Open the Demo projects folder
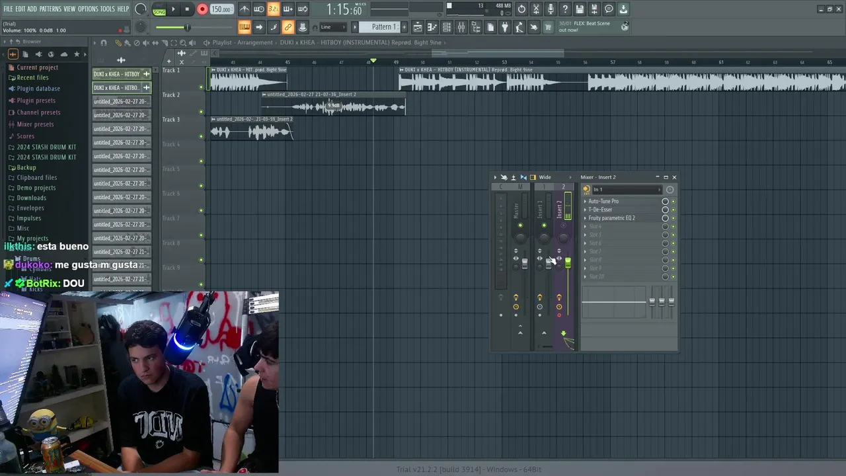 pos(36,188)
